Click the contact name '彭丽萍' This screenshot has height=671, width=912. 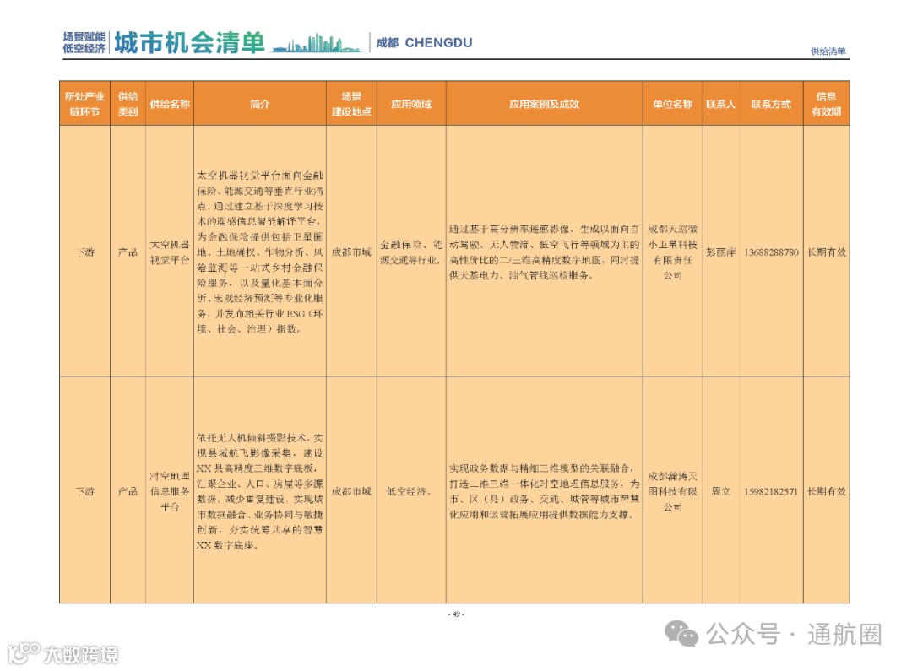[720, 252]
